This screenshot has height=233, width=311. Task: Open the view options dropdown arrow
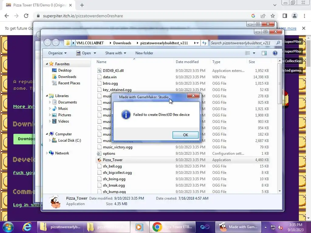click(254, 53)
